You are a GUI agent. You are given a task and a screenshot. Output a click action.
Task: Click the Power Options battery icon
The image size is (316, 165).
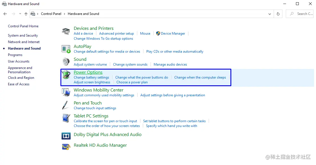[66, 75]
